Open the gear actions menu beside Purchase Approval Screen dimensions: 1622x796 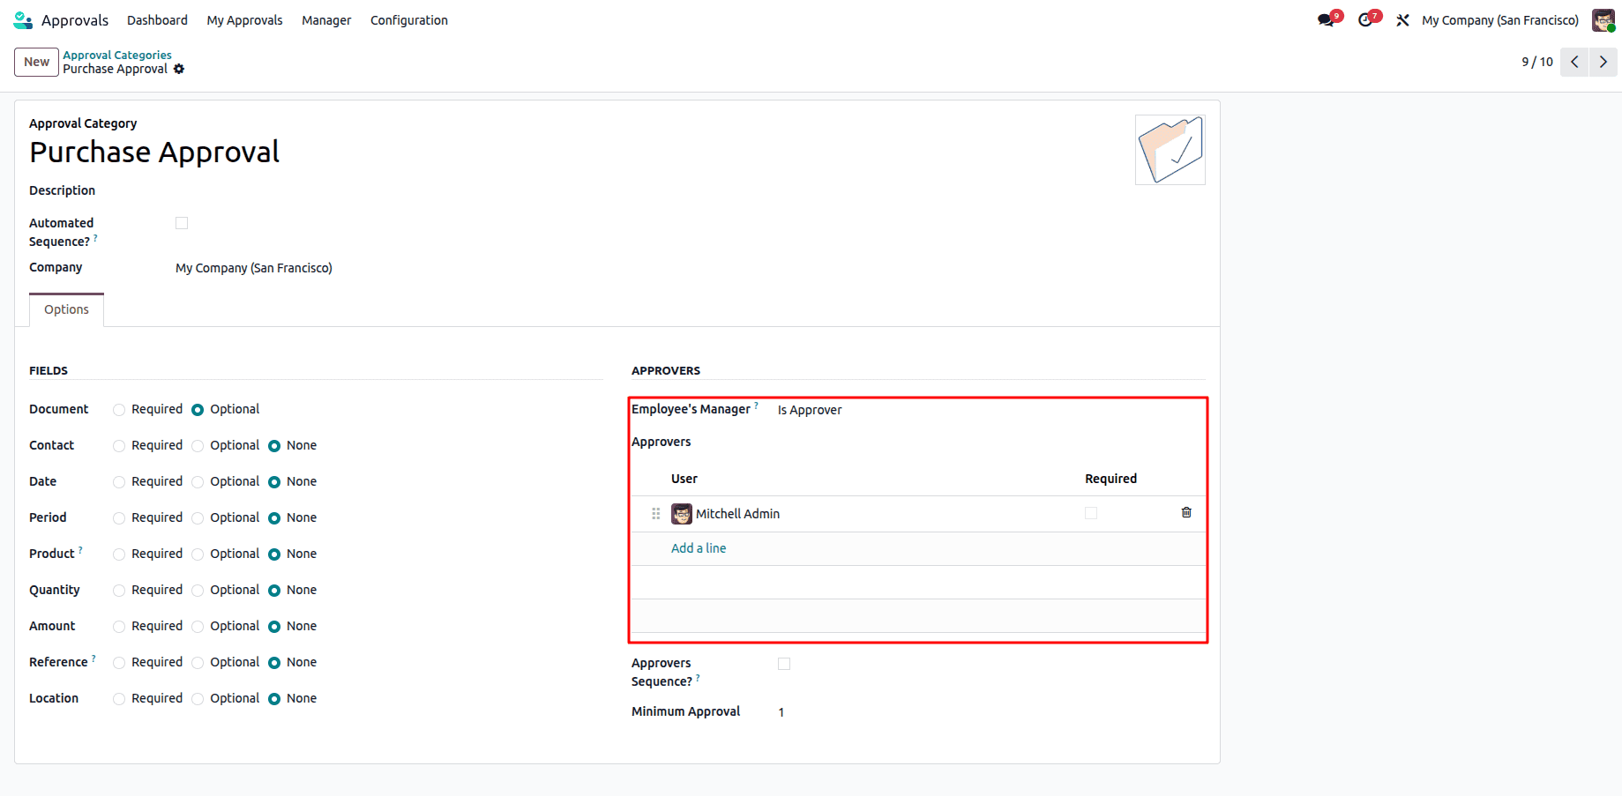tap(179, 69)
